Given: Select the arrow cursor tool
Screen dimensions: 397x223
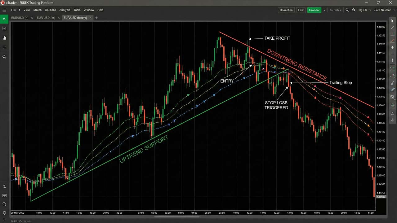Looking at the screenshot, I should click(392, 20).
